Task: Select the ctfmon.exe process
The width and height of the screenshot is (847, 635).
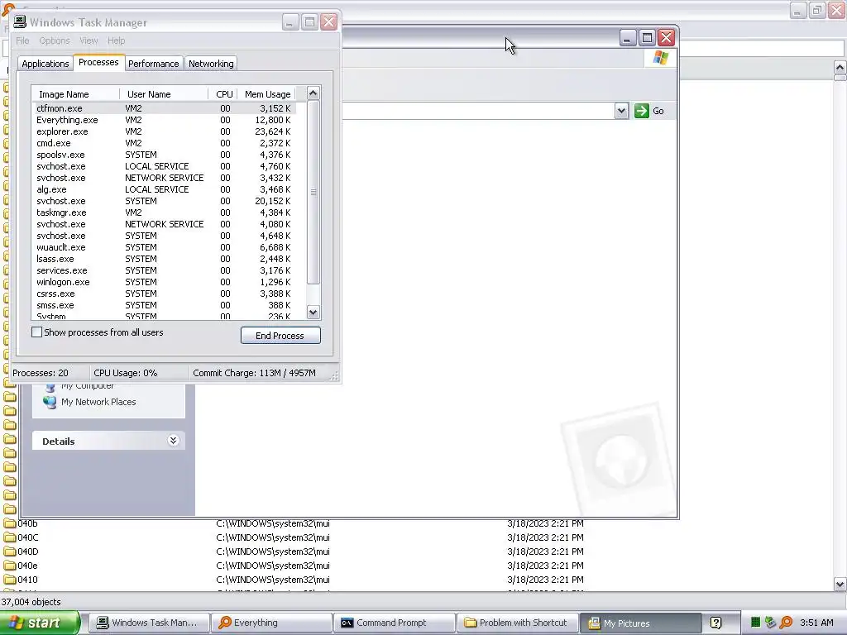Action: [x=165, y=108]
